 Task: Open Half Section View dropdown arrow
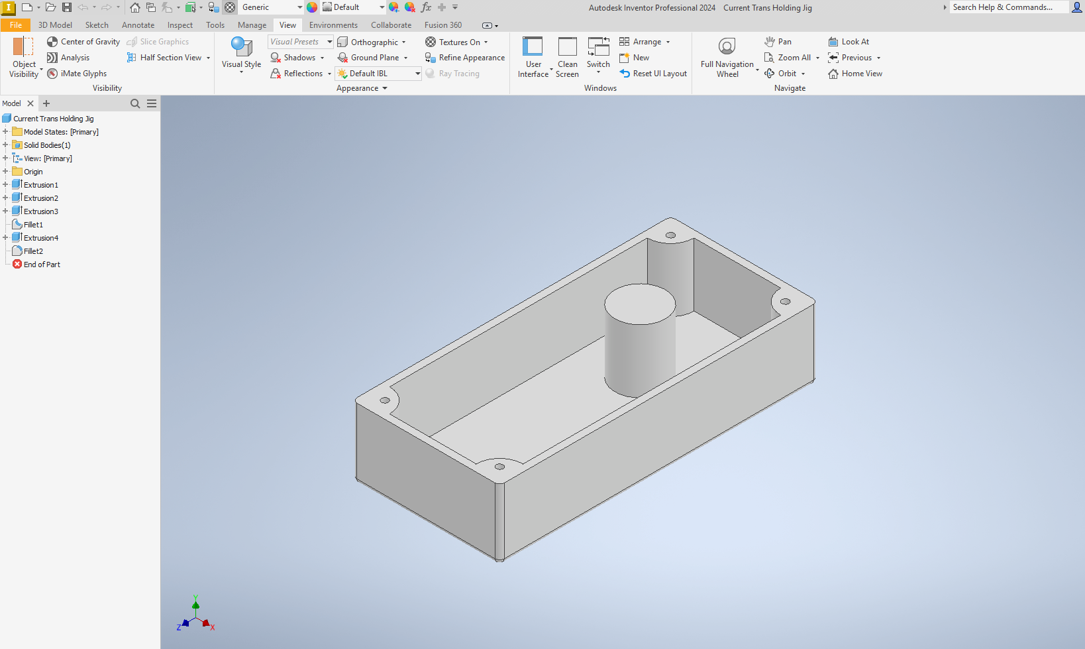pyautogui.click(x=208, y=58)
